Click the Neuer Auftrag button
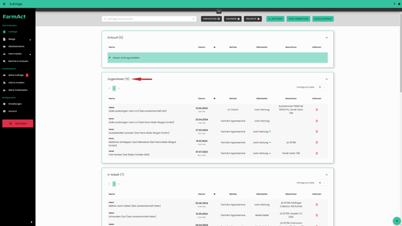402x226 pixels. (323, 19)
